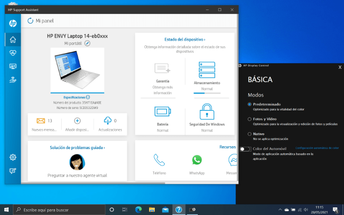344x215 pixels.
Task: Open the Garantía certificate icon
Action: coord(162,69)
